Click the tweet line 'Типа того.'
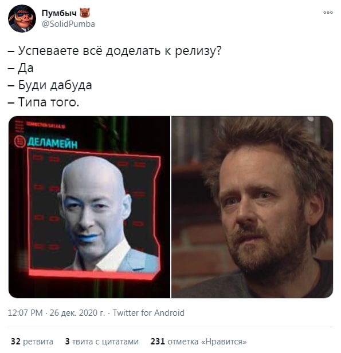This screenshot has height=353, width=341. point(44,102)
